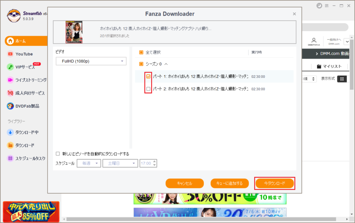The width and height of the screenshot is (355, 223).
Task: Select ホーム in sidebar
Action: point(26,41)
